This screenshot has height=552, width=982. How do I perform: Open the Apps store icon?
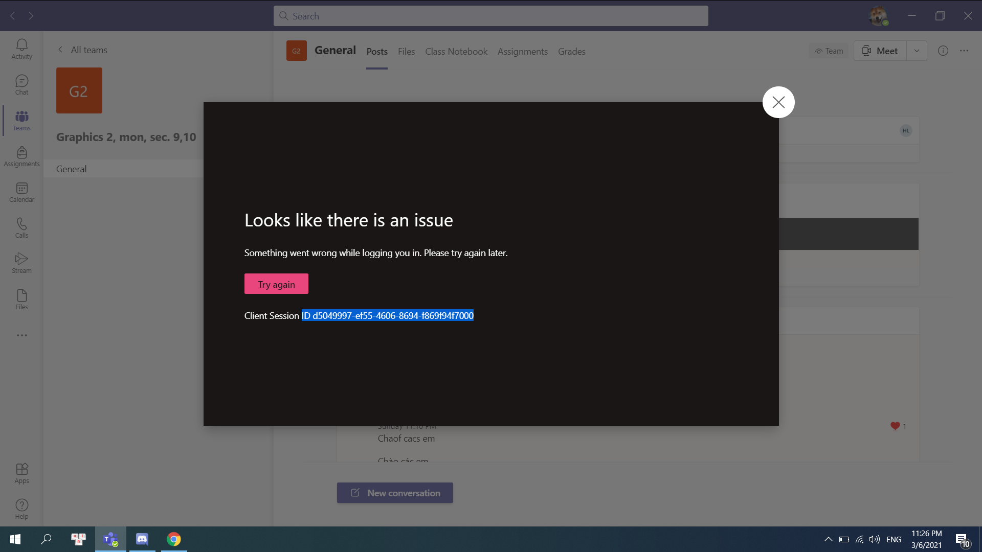click(21, 473)
